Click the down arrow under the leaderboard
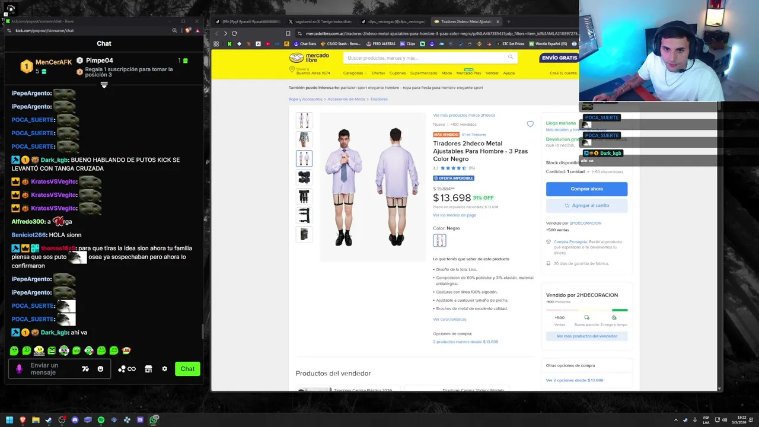Viewport: 759px width, 427px height. pos(104,85)
